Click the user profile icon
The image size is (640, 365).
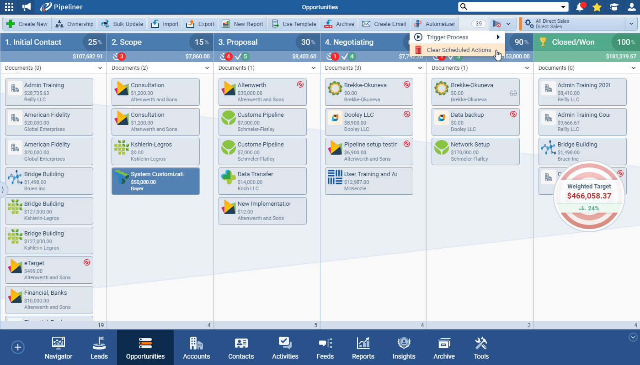click(631, 7)
